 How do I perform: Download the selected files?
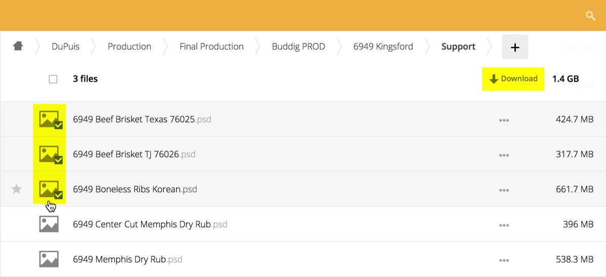pyautogui.click(x=513, y=79)
